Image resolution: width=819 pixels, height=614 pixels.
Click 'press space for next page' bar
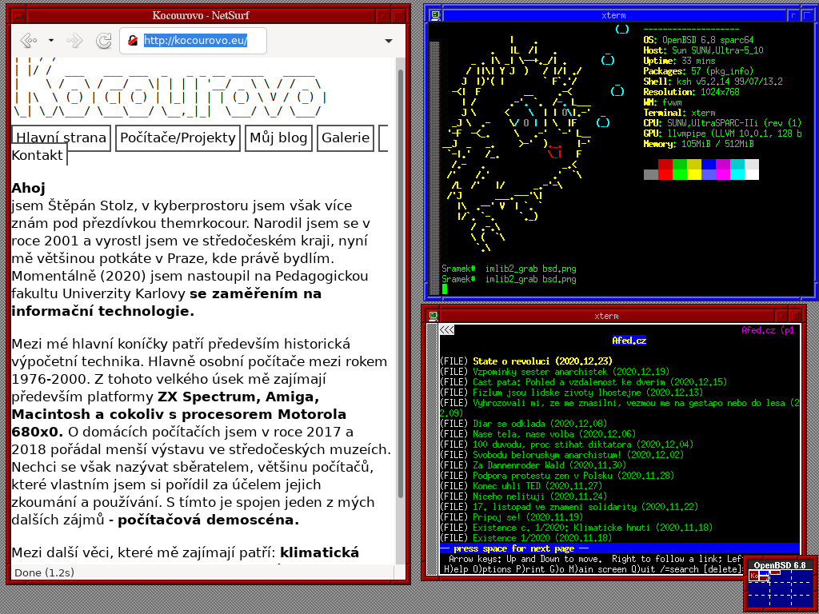(x=620, y=548)
